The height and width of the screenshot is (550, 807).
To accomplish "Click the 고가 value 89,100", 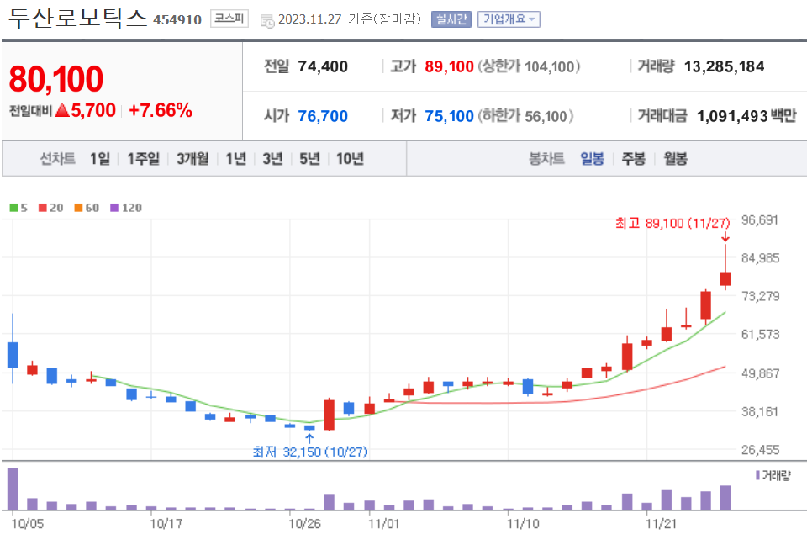I will (449, 66).
